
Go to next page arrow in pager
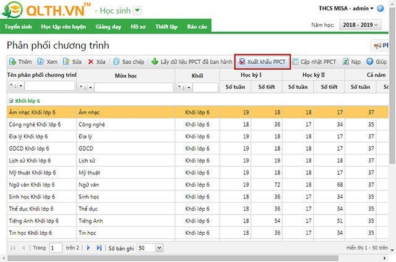[x=88, y=248]
